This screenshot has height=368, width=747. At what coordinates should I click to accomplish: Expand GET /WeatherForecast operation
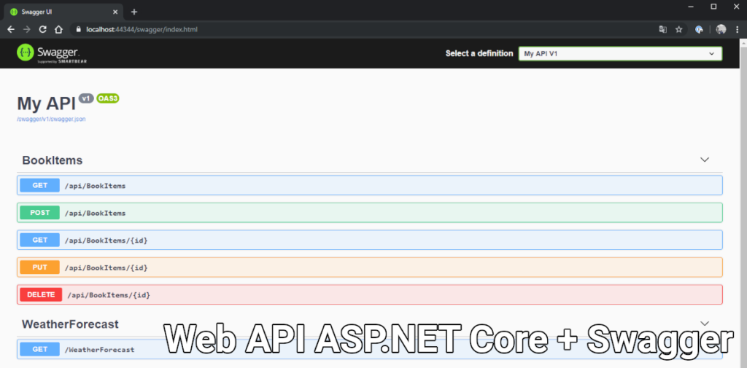(x=370, y=350)
